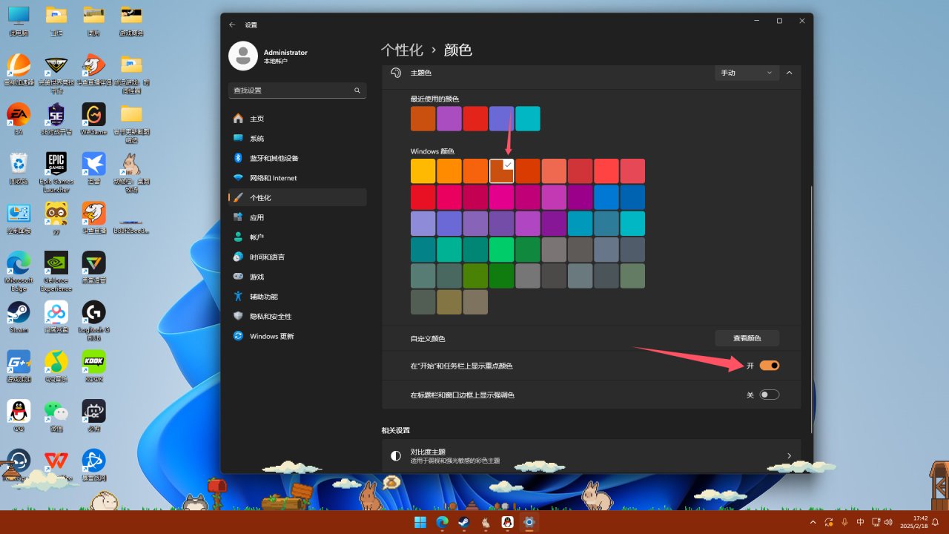Open the 迅雷 desktop shortcut
Screen dimensions: 949x534
[x=93, y=168]
